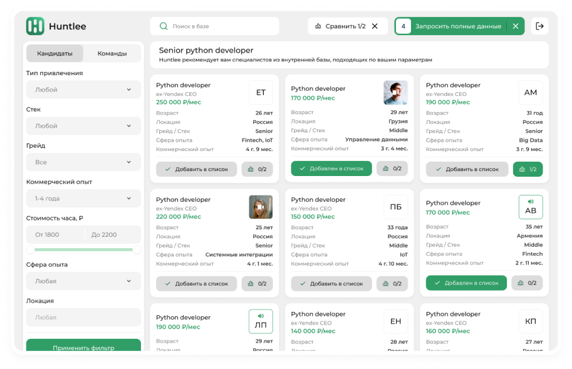The width and height of the screenshot is (572, 369).
Task: Click right handle of price slider
Action: coord(137,249)
